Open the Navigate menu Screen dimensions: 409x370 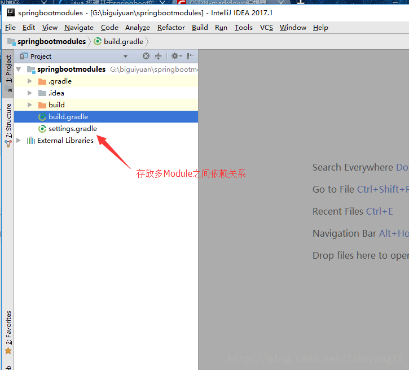tap(79, 28)
